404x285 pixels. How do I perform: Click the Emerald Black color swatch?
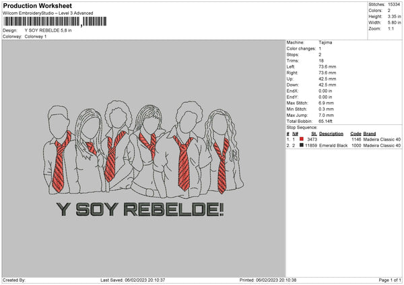(x=302, y=145)
